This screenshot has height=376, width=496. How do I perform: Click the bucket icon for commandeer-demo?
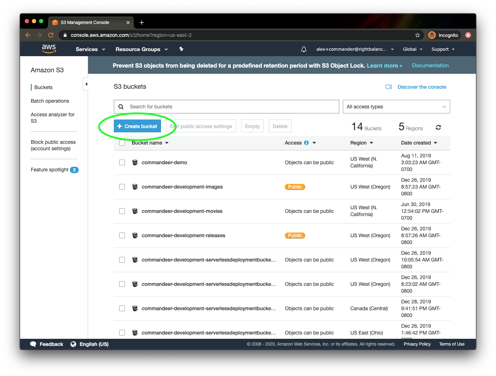coord(135,162)
